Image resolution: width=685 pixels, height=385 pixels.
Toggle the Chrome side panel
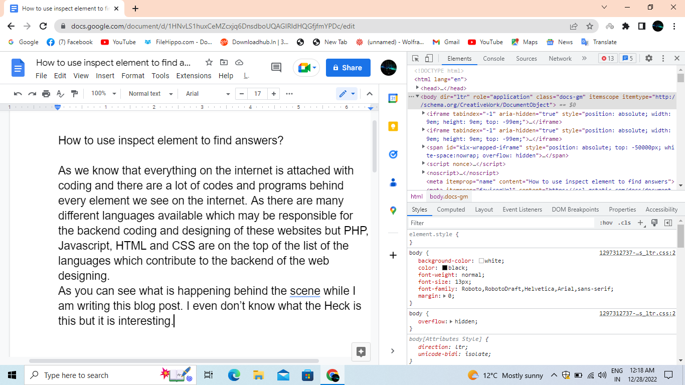pos(641,26)
